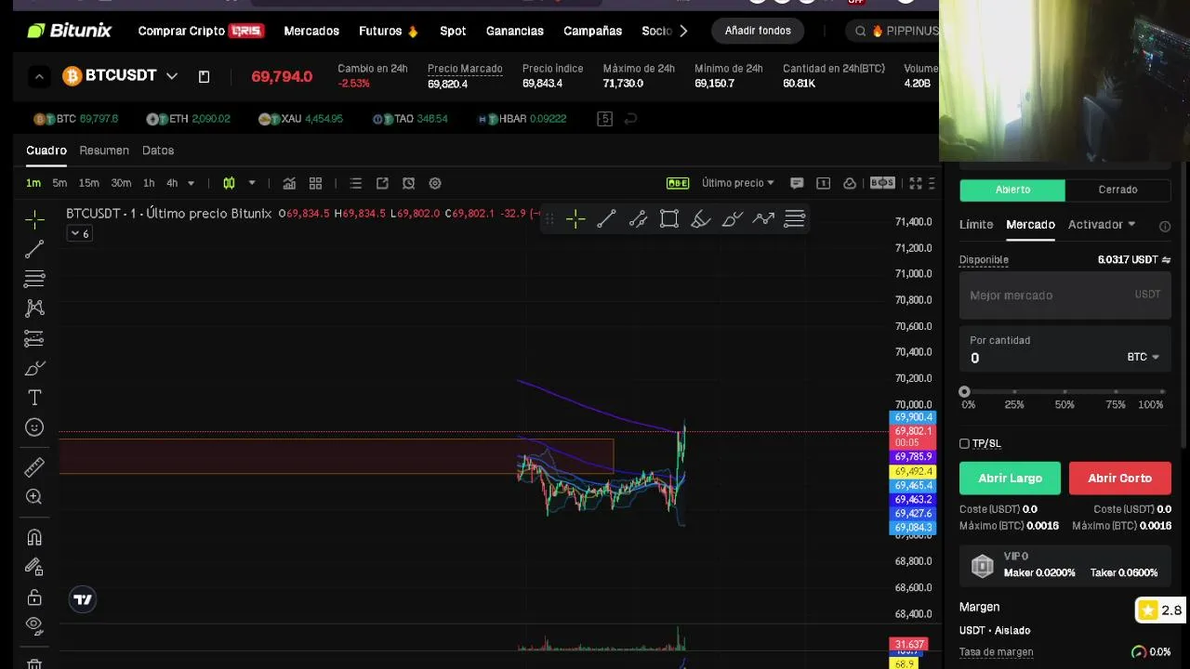Activate the zoom-in tool

34,497
